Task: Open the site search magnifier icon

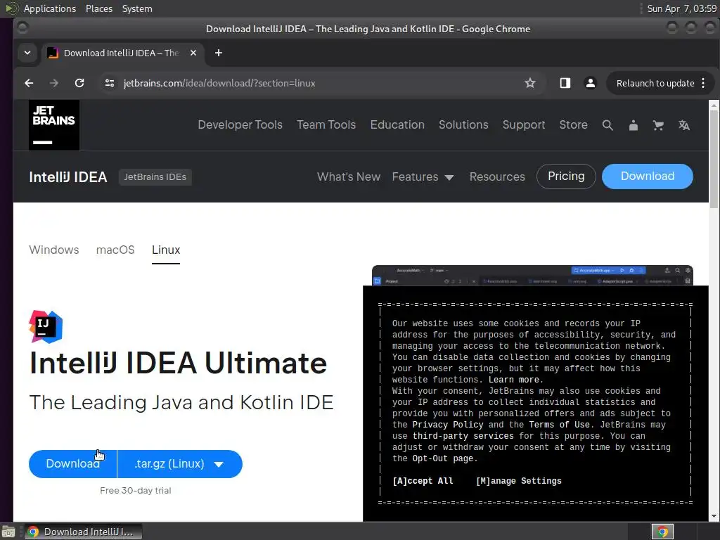Action: [607, 125]
